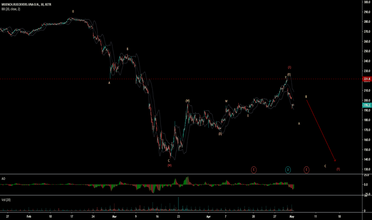
Task: Click the 150.0 price axis label
Action: click(x=367, y=150)
